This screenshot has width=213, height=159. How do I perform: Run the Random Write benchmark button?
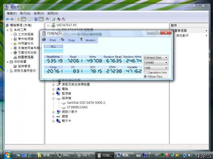coord(132,59)
